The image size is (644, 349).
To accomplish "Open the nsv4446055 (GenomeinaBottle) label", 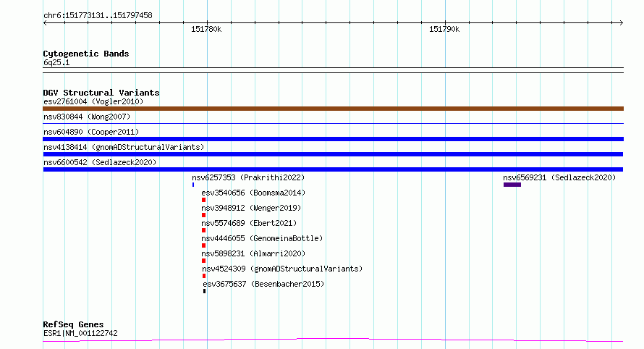I will 262,238.
